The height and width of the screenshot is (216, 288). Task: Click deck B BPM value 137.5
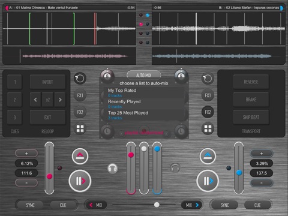point(262,173)
